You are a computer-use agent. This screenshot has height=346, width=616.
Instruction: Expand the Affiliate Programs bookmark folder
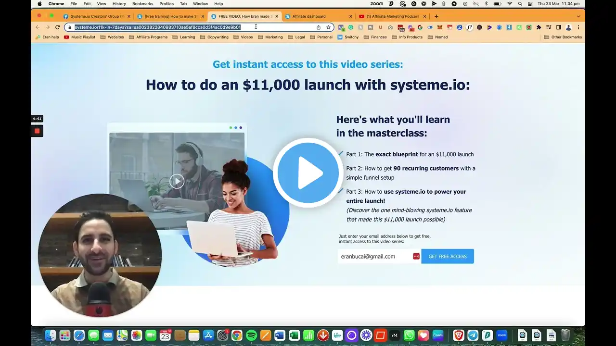[x=148, y=37]
